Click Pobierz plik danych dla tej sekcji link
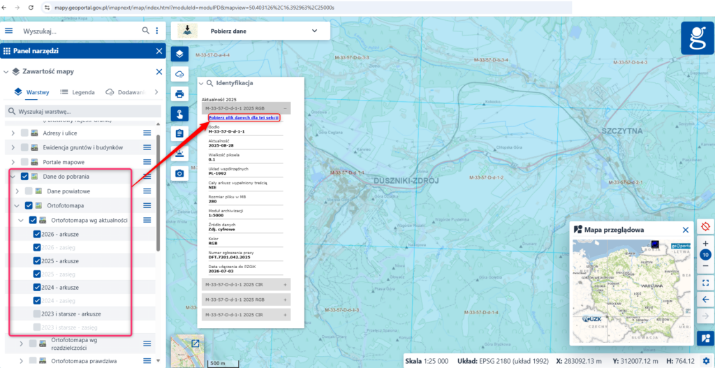715x368 pixels. pos(244,117)
